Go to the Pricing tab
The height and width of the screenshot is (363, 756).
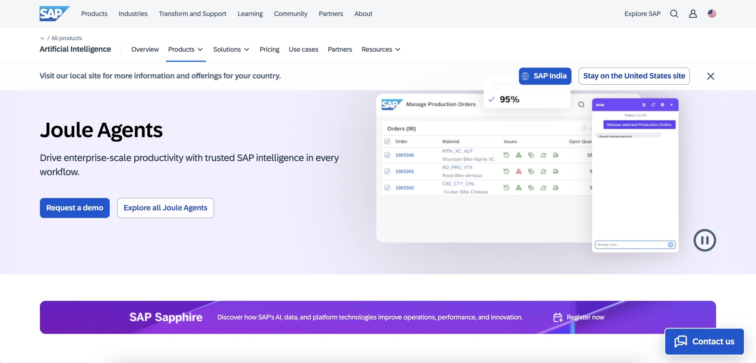point(269,49)
